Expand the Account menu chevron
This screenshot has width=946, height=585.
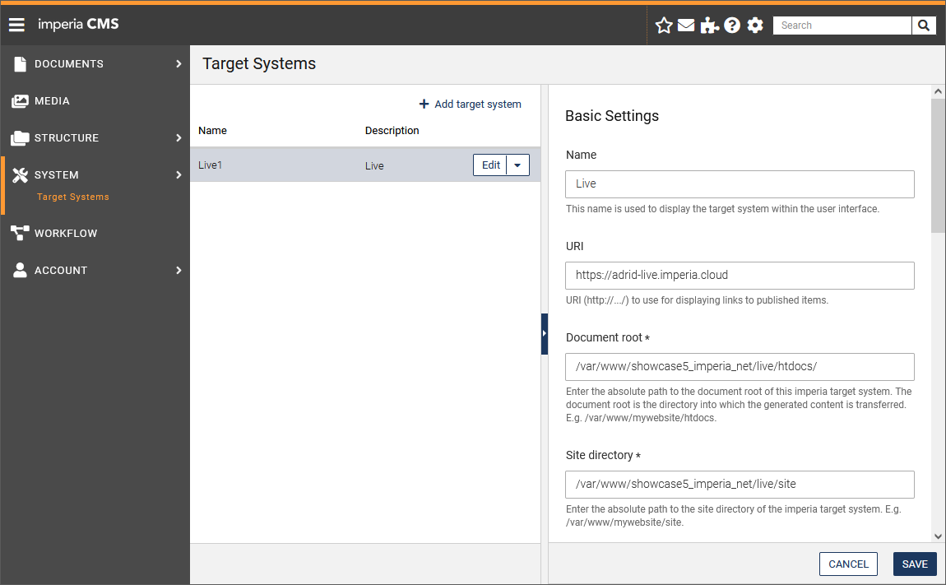[x=179, y=270]
